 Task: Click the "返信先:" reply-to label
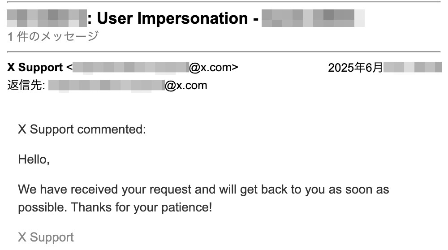tap(26, 85)
